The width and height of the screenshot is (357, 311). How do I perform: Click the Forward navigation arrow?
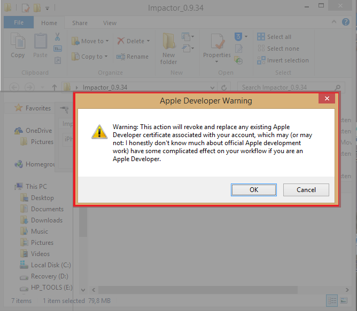point(29,87)
